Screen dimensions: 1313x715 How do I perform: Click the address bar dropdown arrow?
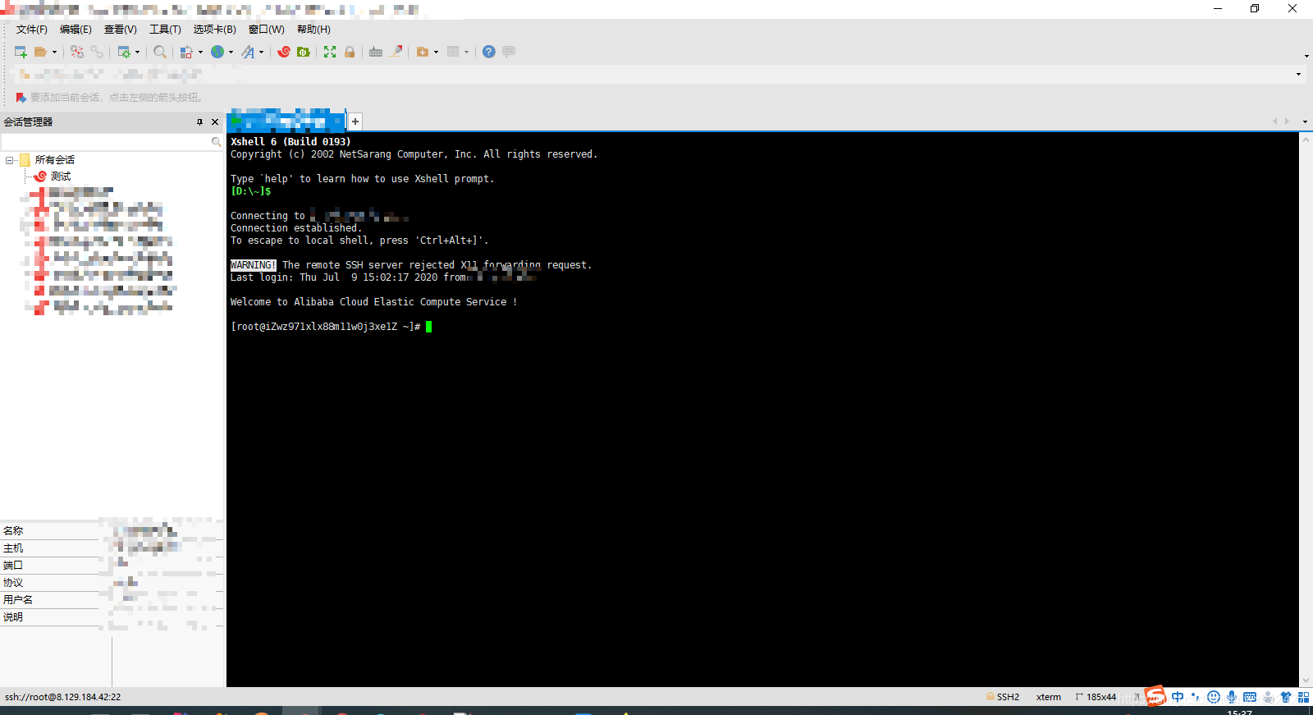pyautogui.click(x=1298, y=74)
